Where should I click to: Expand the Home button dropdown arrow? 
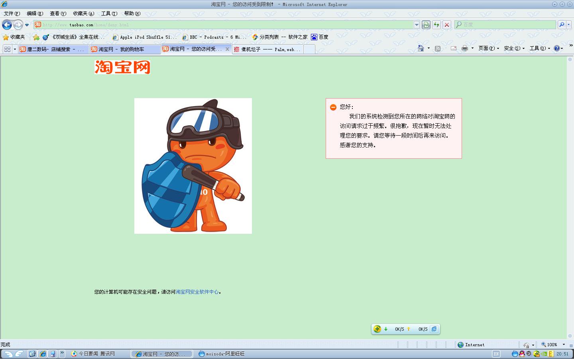pos(429,48)
